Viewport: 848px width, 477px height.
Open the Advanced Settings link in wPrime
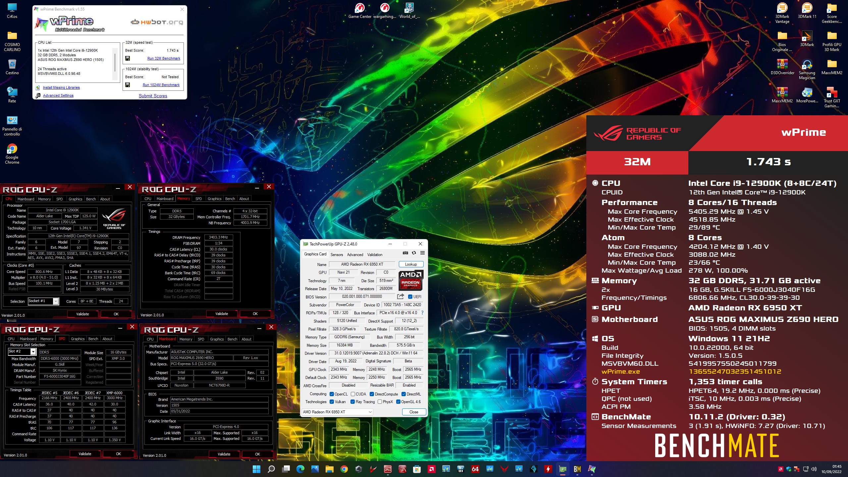click(58, 95)
